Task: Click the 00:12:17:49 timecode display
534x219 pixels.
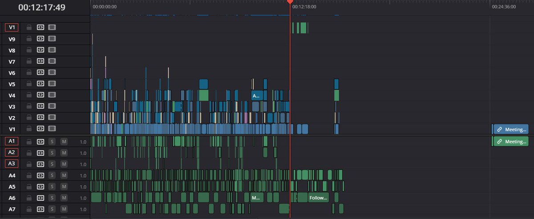Action: pos(42,7)
